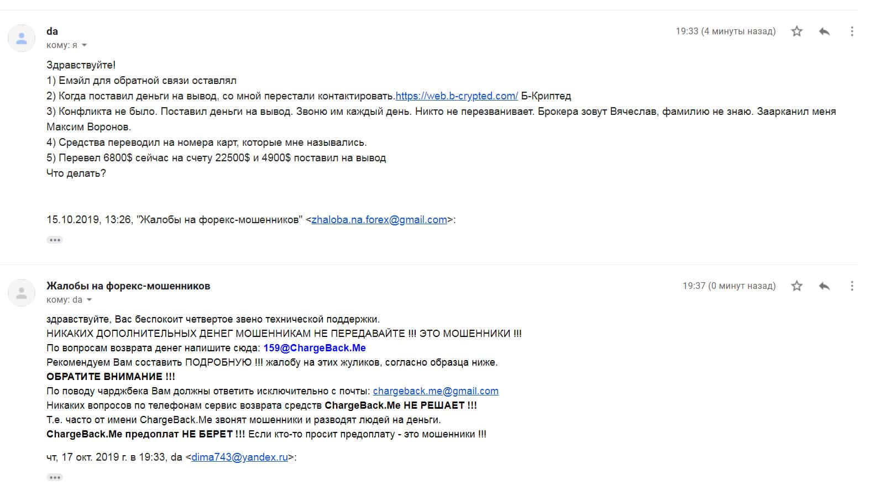Click dima743@yandex.ru address link

pos(239,457)
